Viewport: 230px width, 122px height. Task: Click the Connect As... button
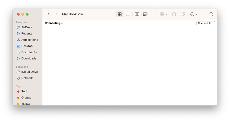pyautogui.click(x=205, y=23)
